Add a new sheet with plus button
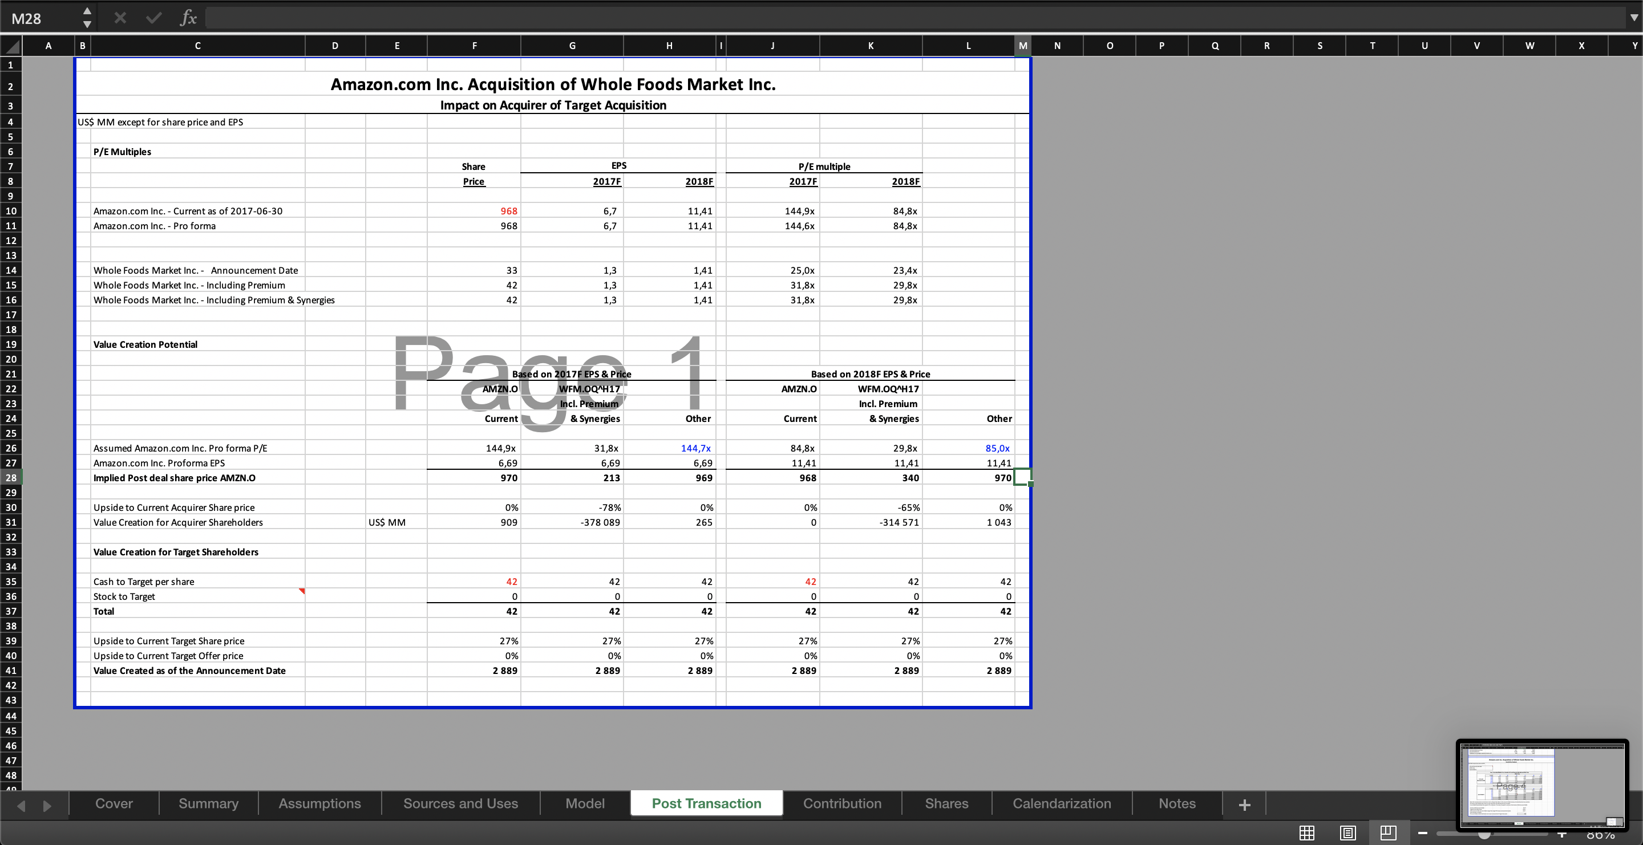The width and height of the screenshot is (1643, 845). [x=1244, y=804]
